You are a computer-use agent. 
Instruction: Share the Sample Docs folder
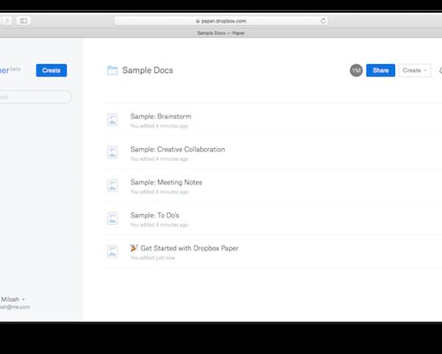click(x=381, y=70)
